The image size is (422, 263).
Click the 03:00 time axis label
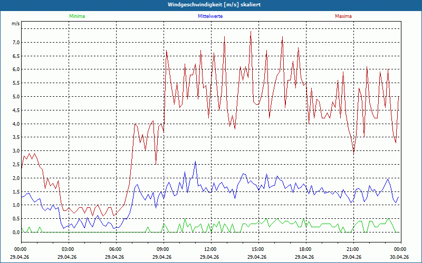pos(69,249)
